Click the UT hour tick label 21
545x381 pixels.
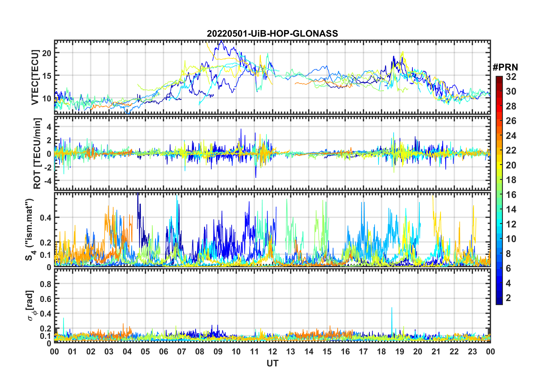[x=436, y=351]
